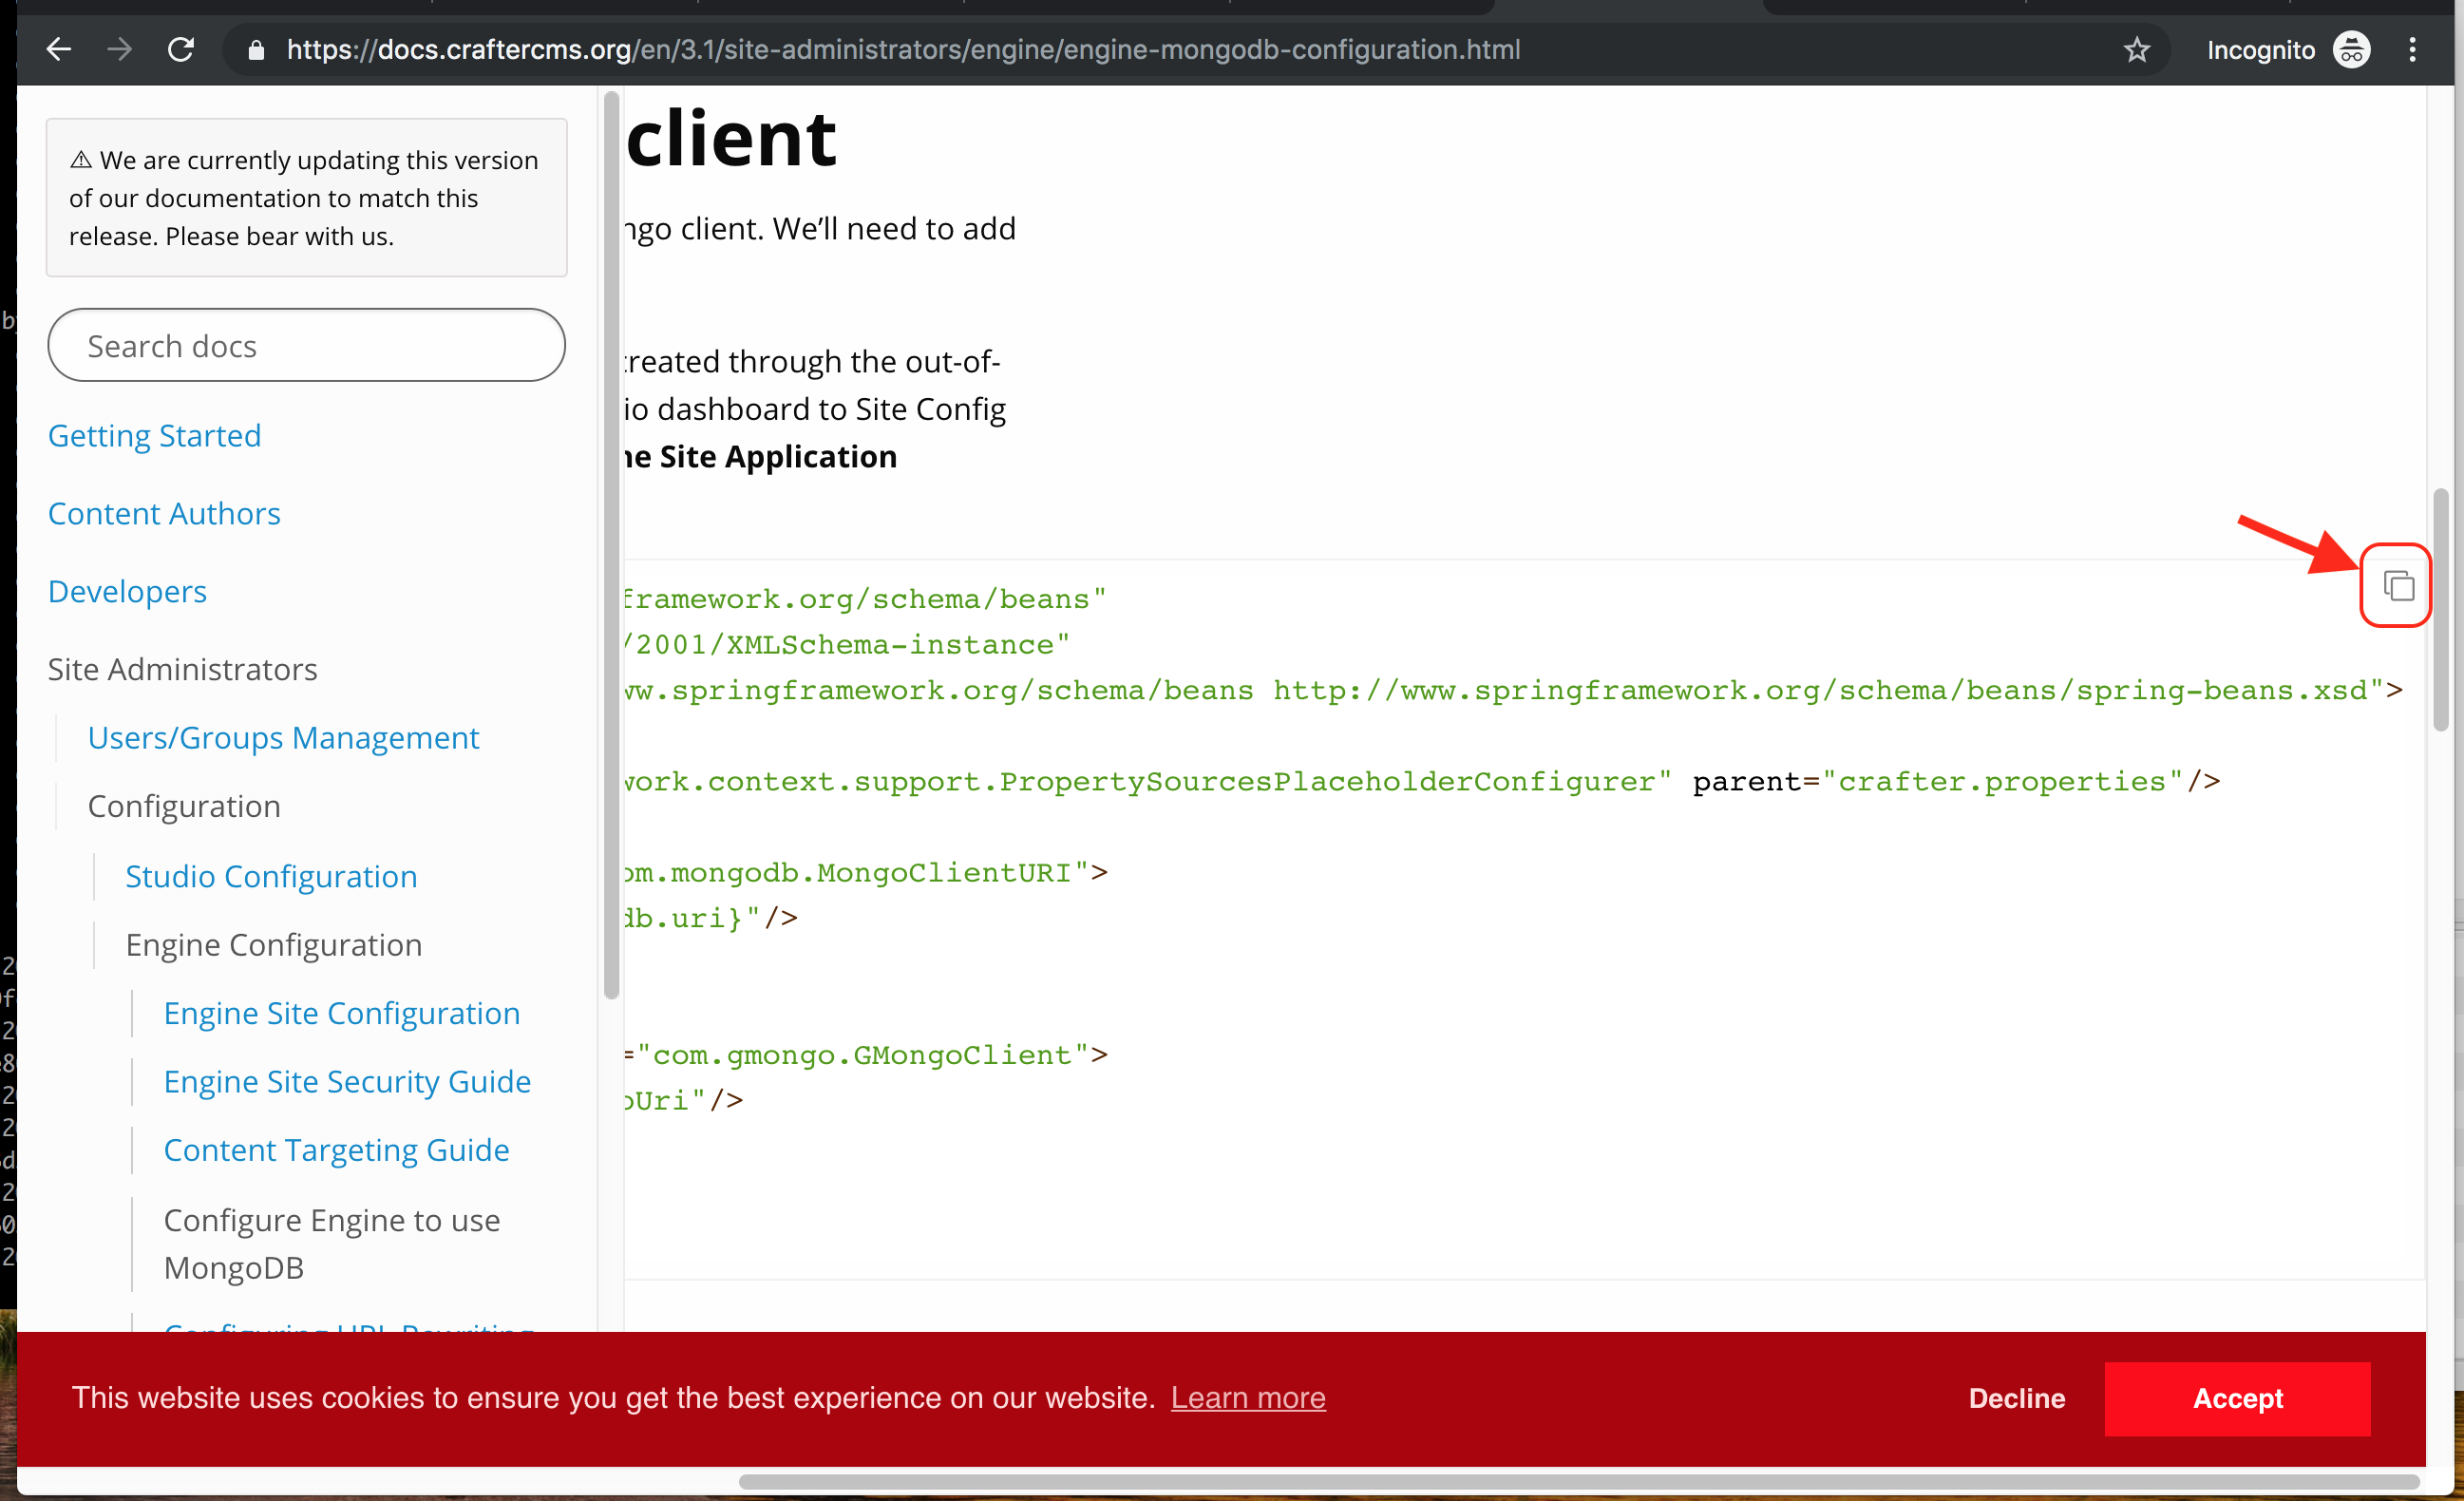The height and width of the screenshot is (1501, 2464).
Task: Bookmark this page with the star icon
Action: click(2138, 49)
